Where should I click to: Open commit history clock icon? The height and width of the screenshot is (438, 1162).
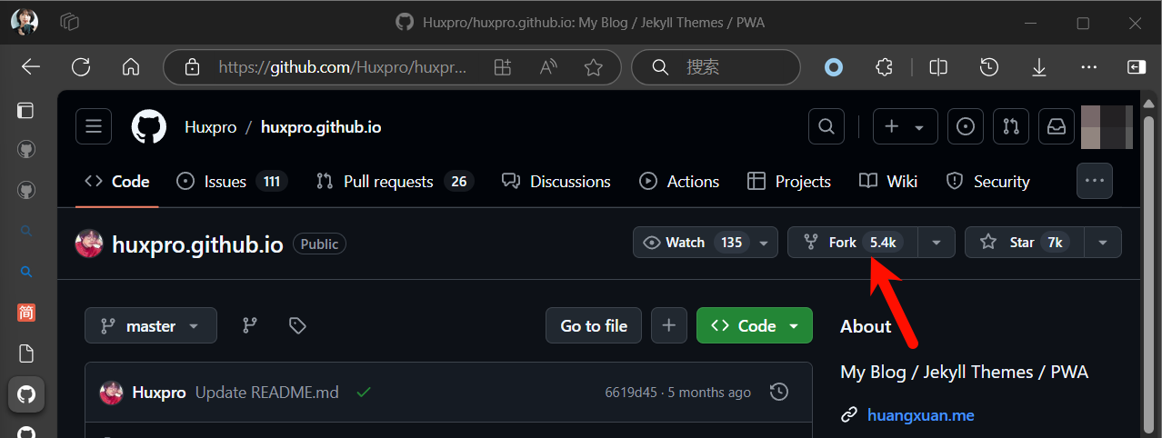click(779, 393)
